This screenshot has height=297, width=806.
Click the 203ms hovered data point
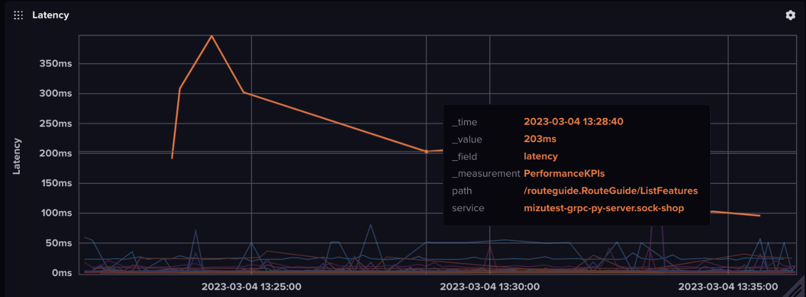426,151
